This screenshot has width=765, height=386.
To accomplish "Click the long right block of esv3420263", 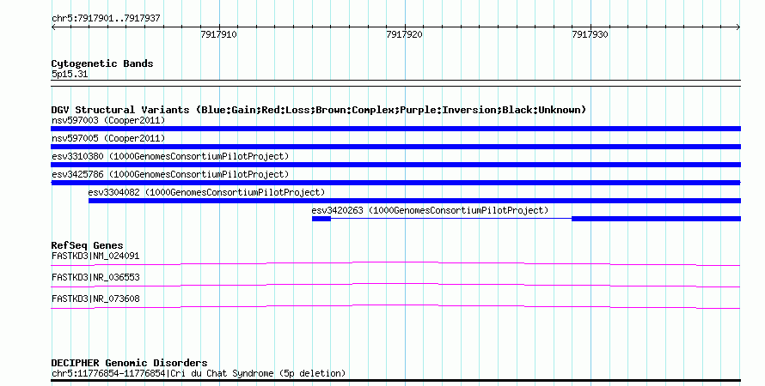I will 656,219.
